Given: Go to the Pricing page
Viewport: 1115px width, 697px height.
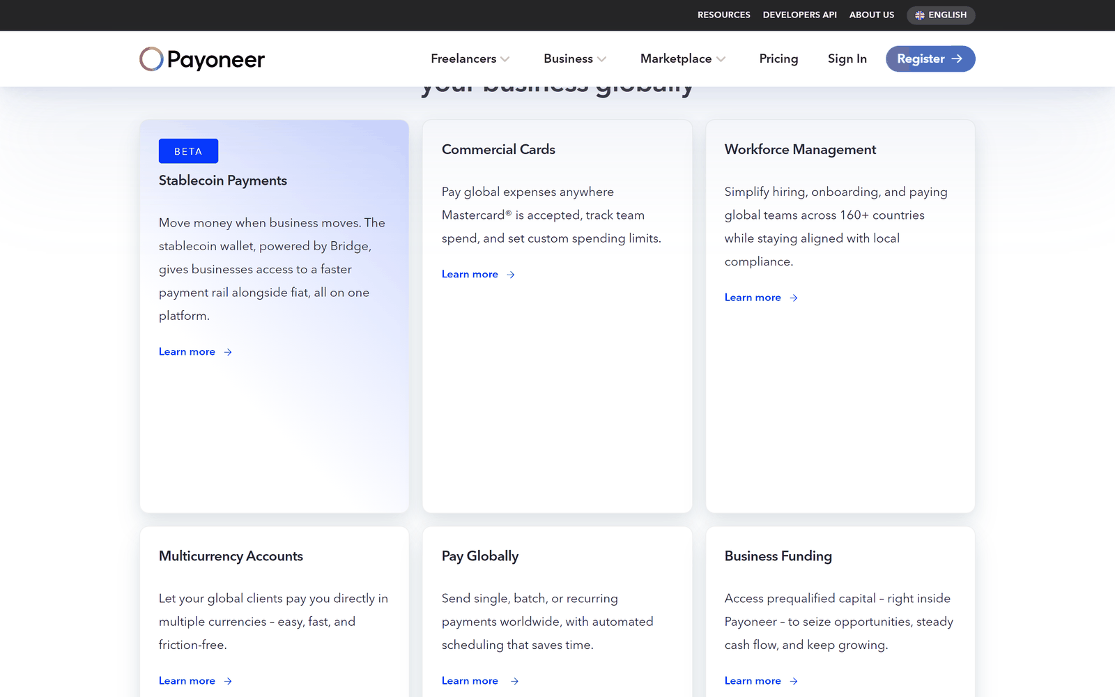Looking at the screenshot, I should [778, 59].
